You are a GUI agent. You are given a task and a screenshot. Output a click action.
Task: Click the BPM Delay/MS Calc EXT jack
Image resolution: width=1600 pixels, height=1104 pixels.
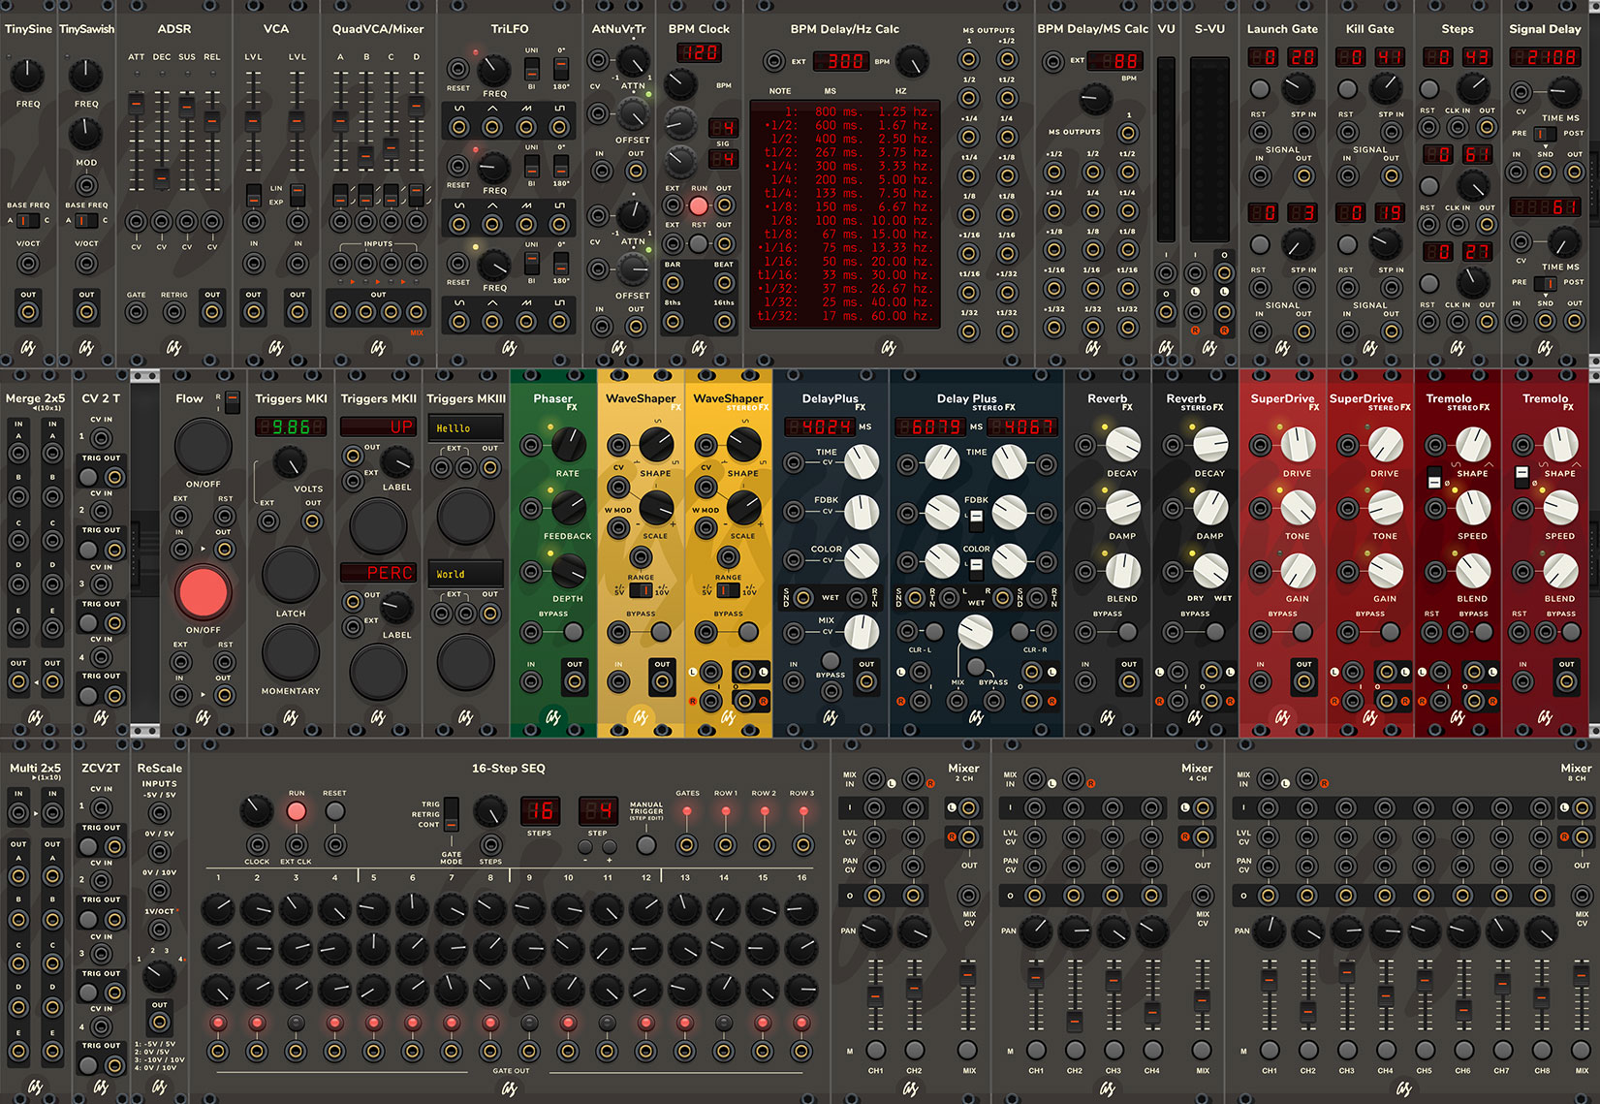coord(1052,62)
